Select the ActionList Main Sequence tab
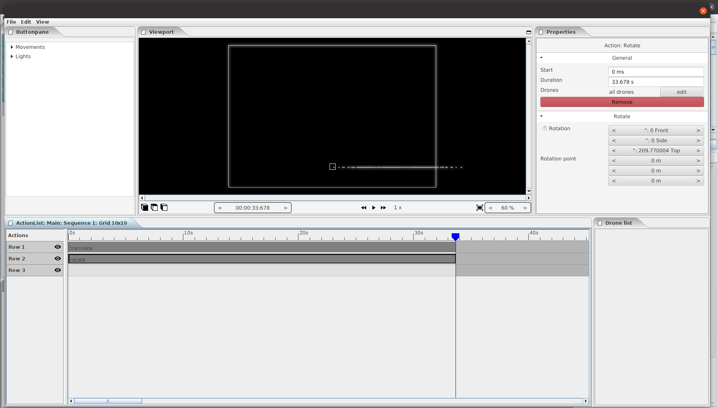Viewport: 718px width, 408px height. pyautogui.click(x=71, y=223)
